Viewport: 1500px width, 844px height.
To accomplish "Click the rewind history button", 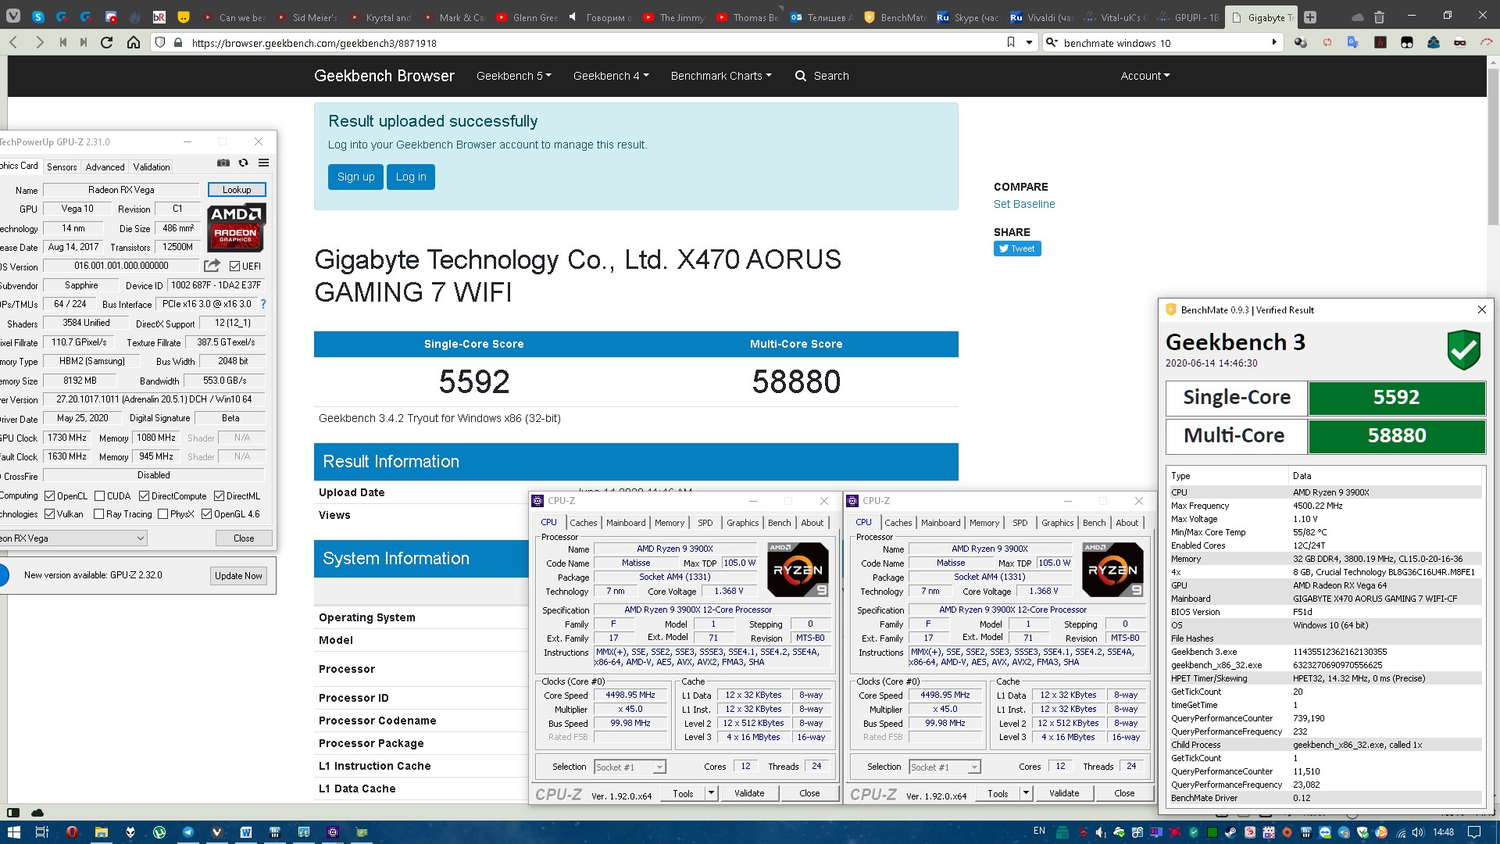I will (62, 42).
